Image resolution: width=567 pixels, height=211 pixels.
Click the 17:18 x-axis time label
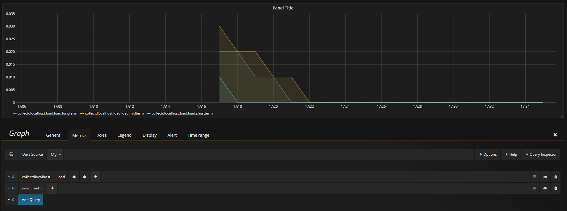tap(238, 107)
